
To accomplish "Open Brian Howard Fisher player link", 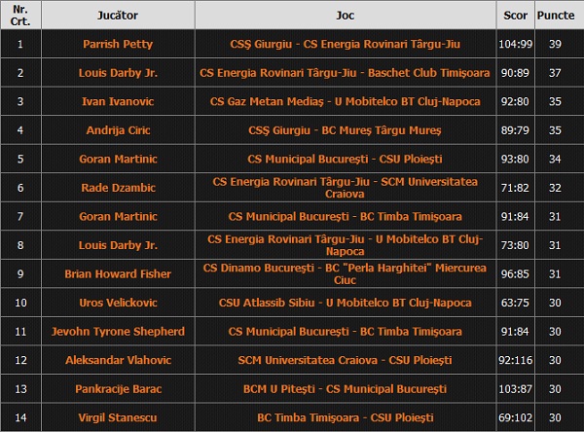I will tap(118, 275).
